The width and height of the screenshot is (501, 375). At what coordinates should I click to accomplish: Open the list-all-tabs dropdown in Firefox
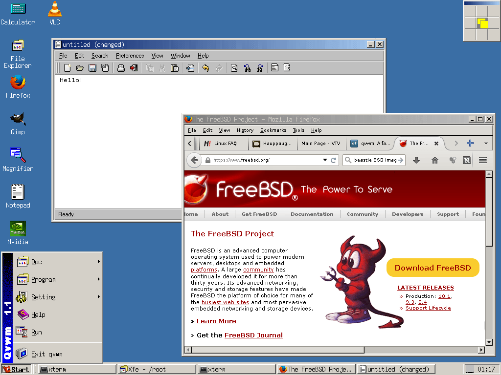(x=486, y=144)
